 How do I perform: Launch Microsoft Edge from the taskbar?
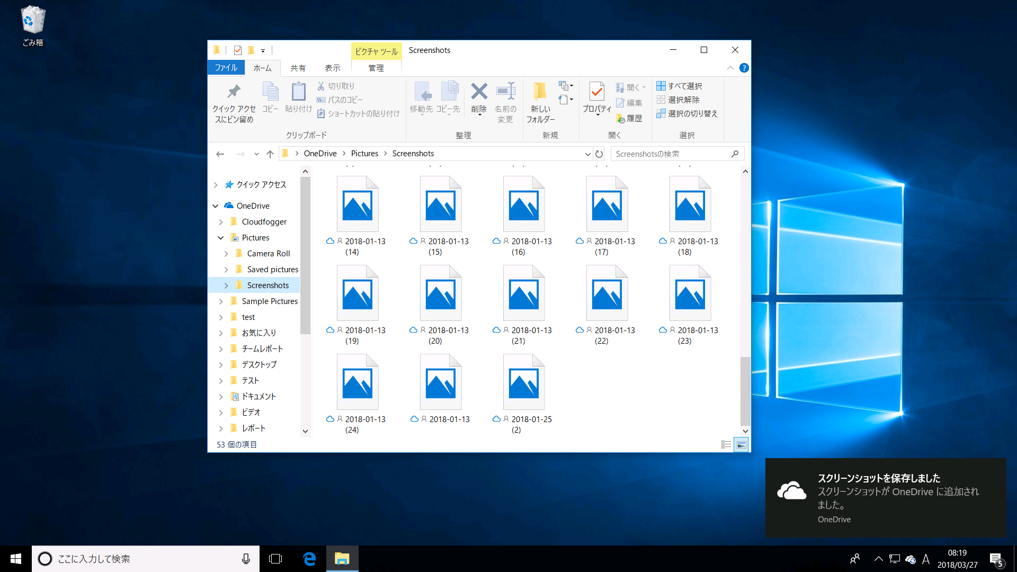(x=309, y=558)
